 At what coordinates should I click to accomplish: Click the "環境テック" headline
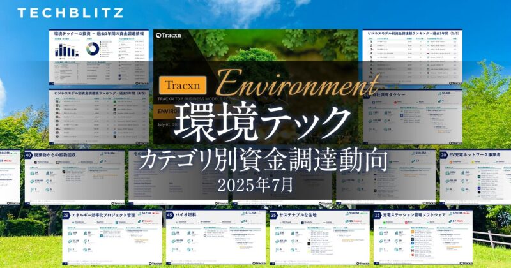[262, 121]
